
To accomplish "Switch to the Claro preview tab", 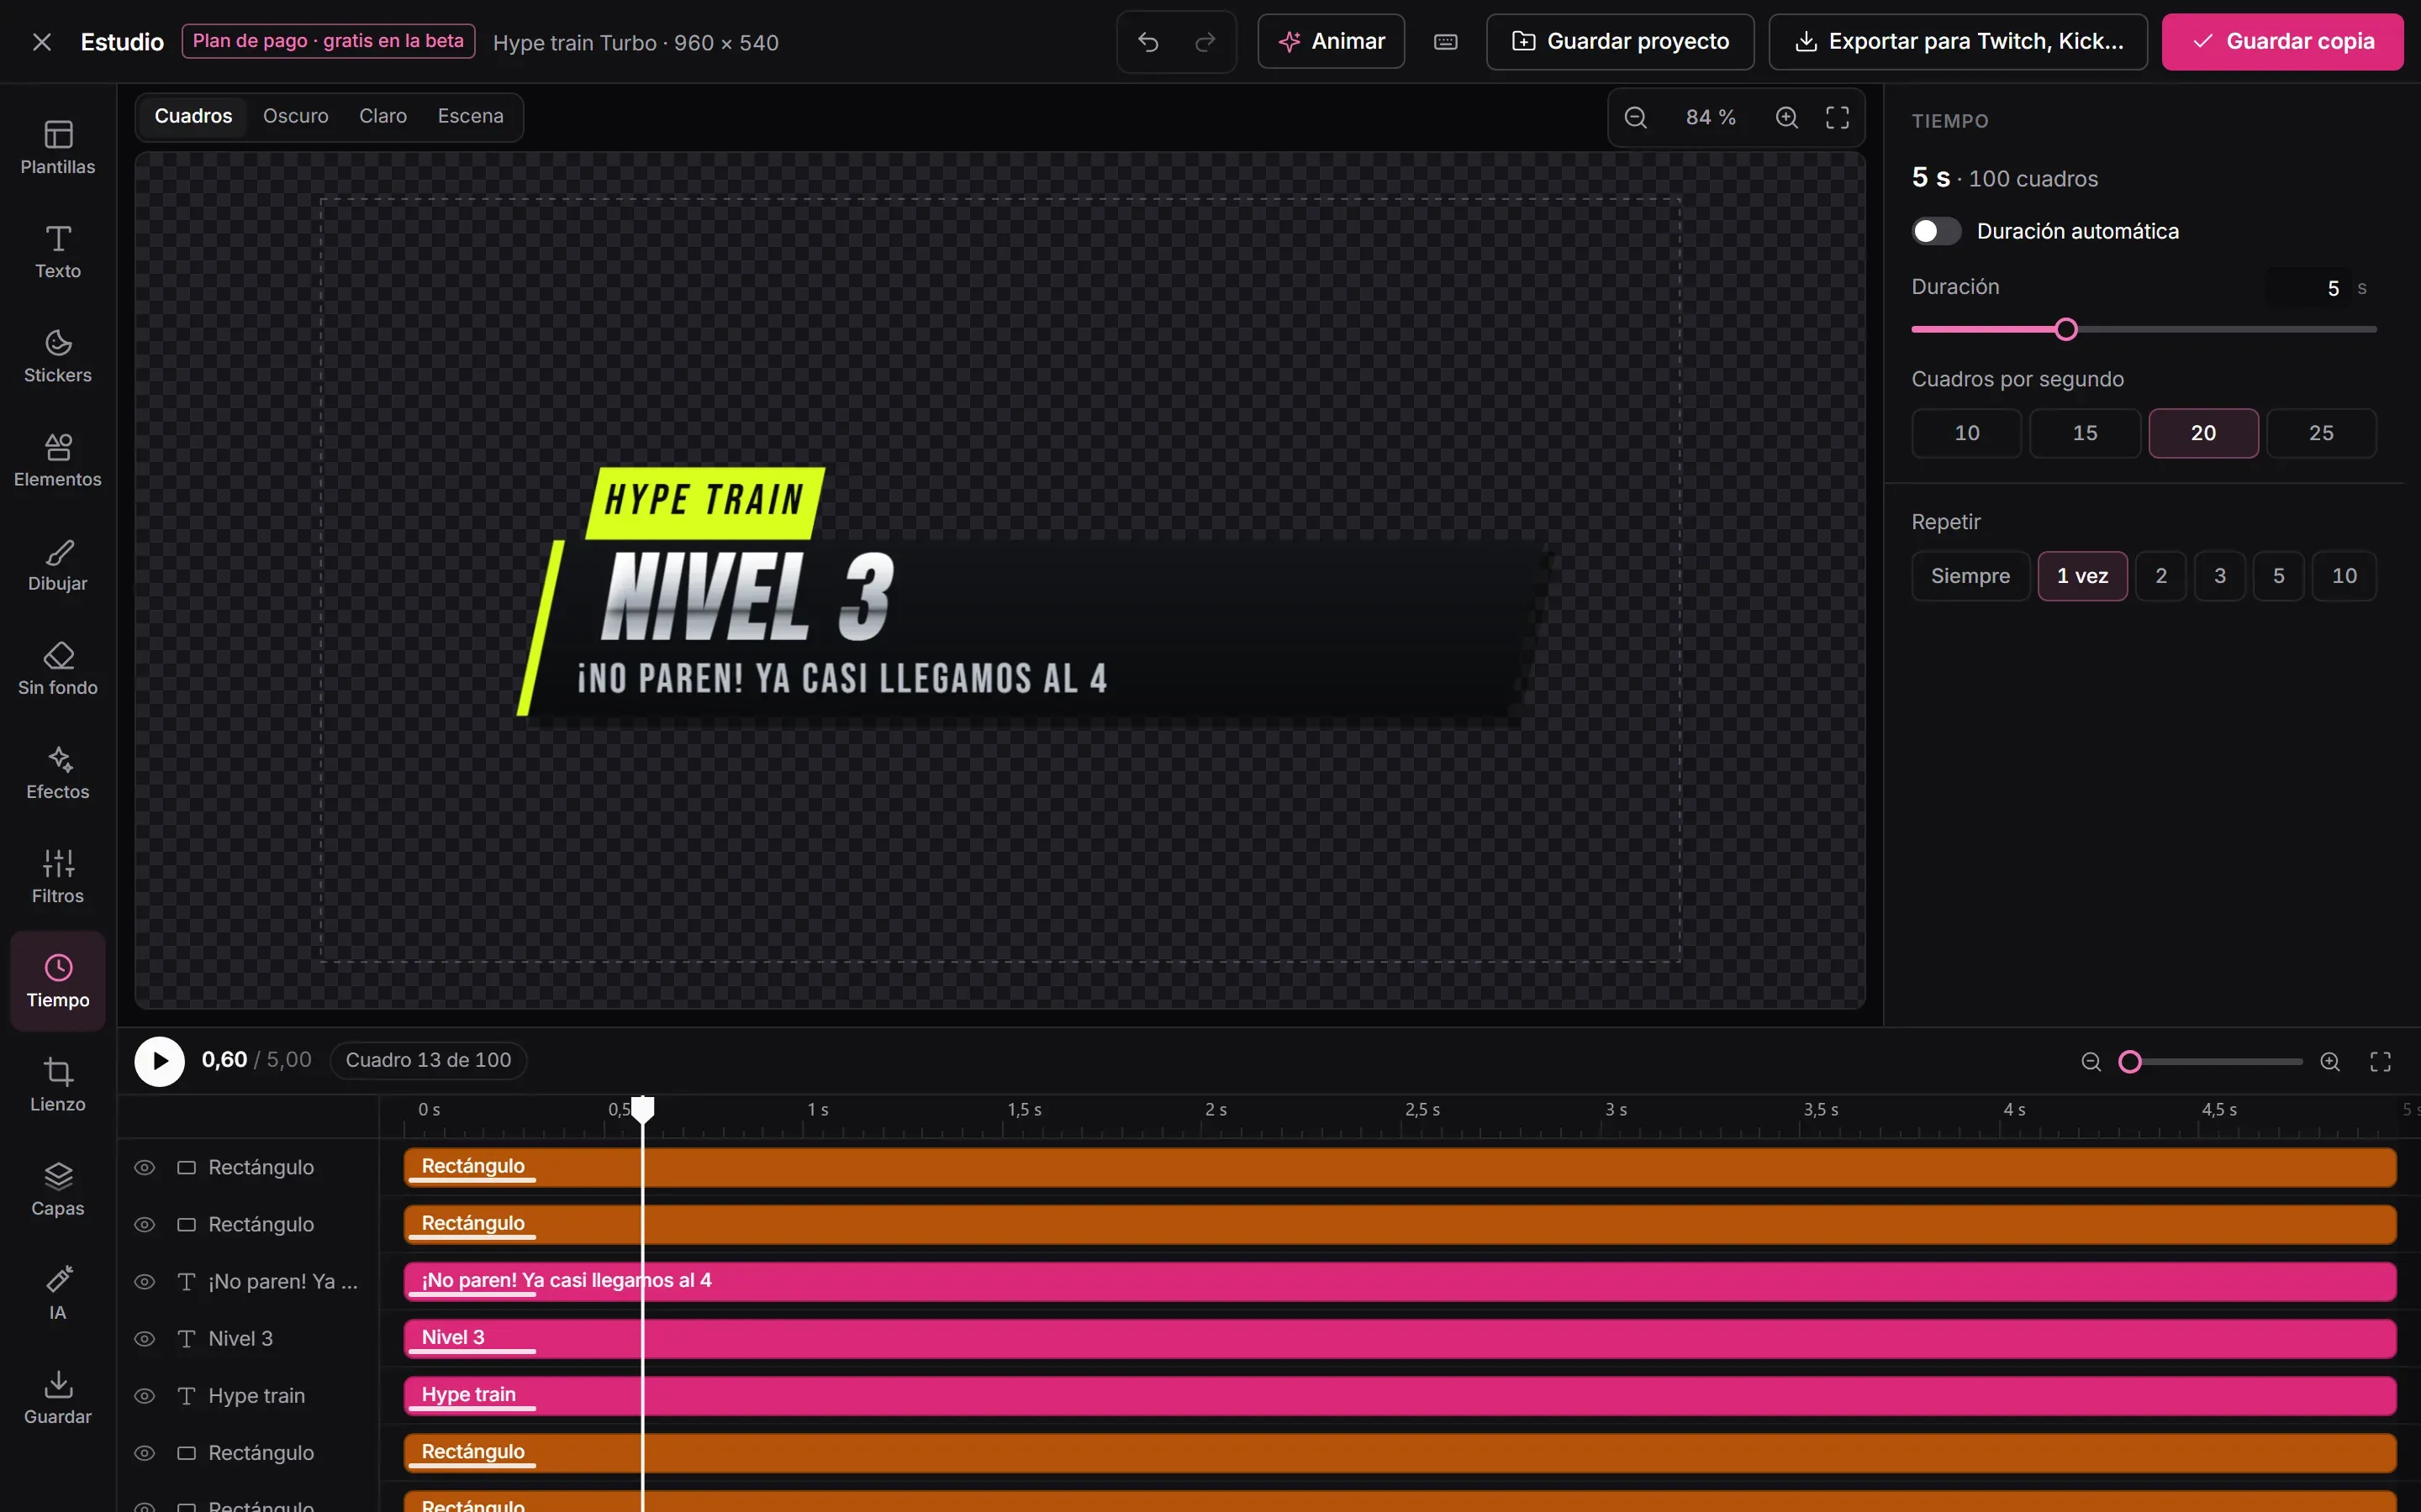I will [x=383, y=116].
